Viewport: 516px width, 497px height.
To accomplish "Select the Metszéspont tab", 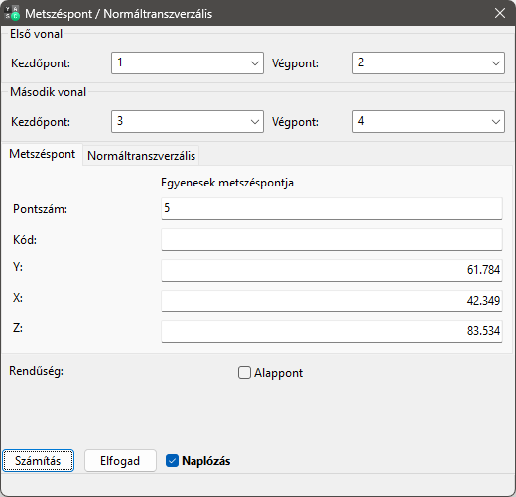I will tap(42, 154).
